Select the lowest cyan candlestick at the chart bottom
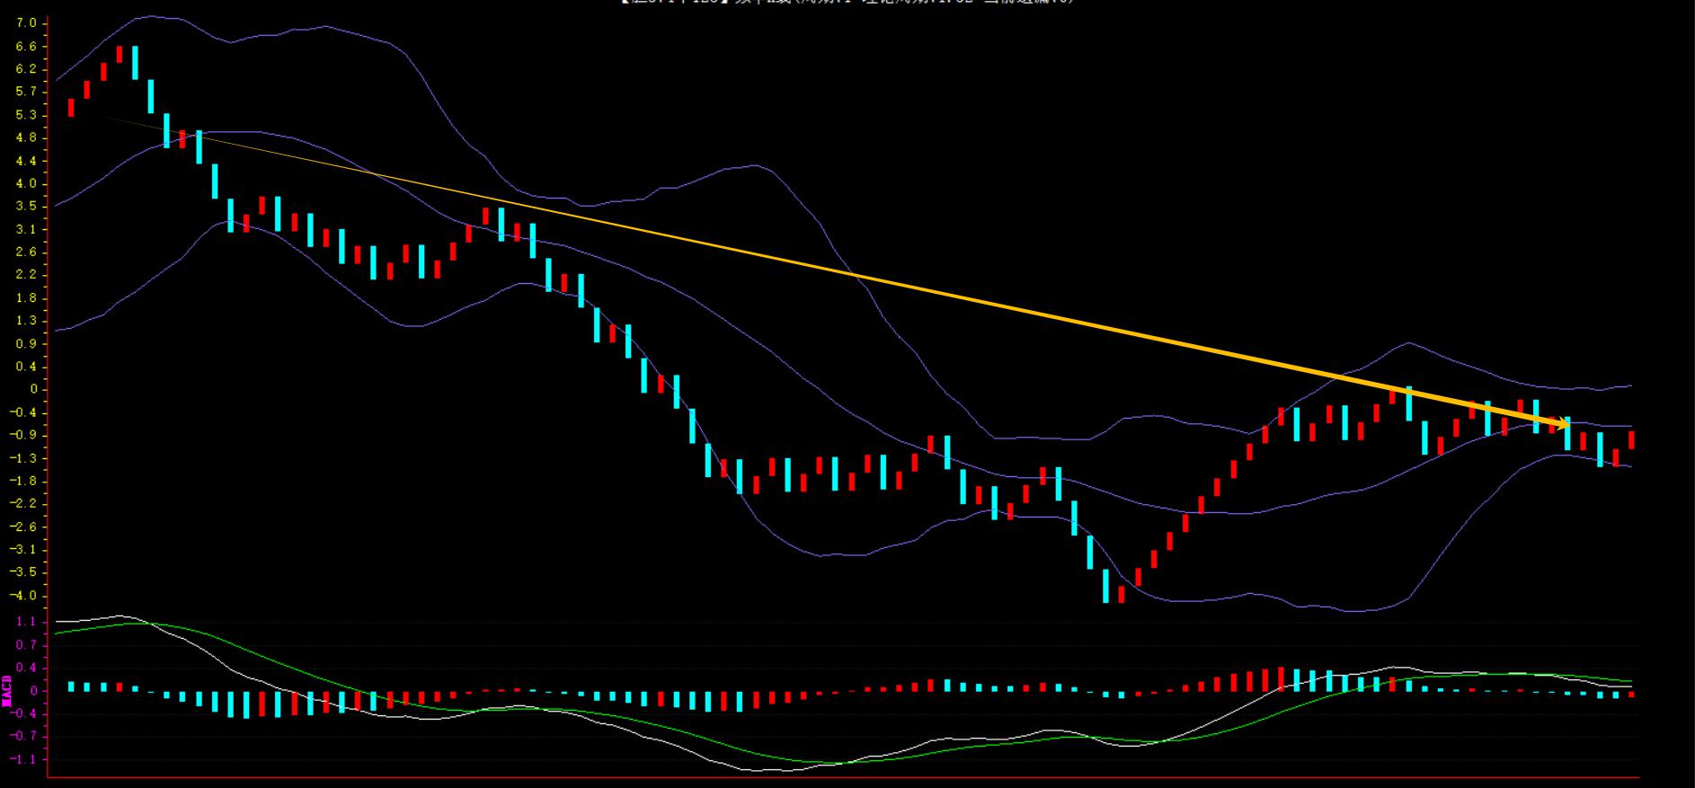Screen dimensions: 1695x788 (1105, 585)
